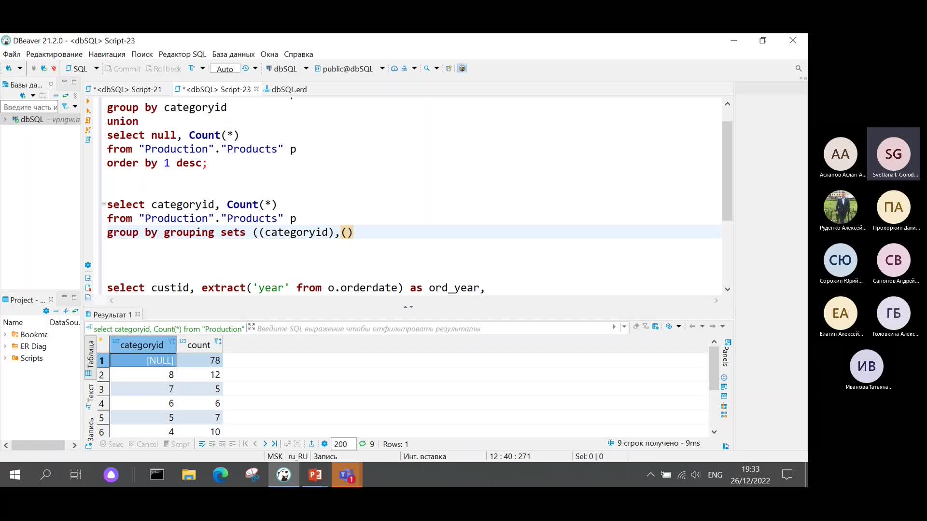Click the SQL editor vertical scrollbar
The image size is (927, 521).
[727, 171]
